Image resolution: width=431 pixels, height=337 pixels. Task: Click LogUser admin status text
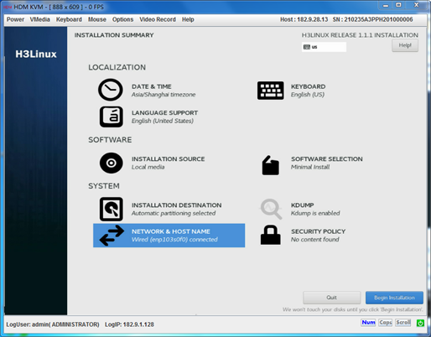click(53, 324)
